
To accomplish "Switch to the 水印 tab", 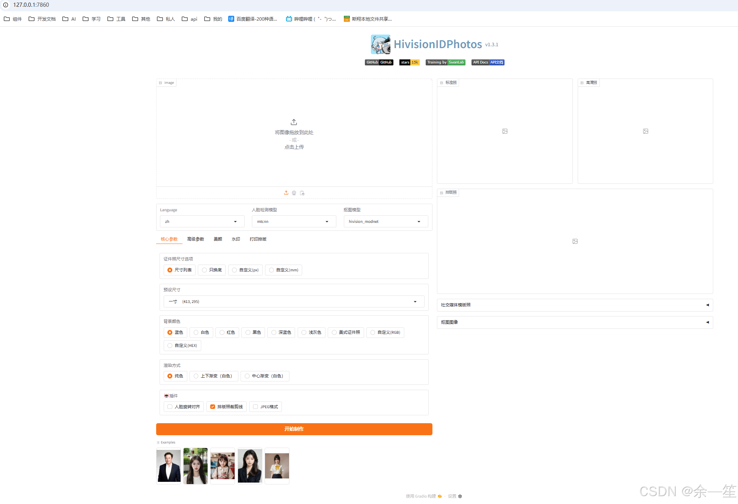I will 236,239.
